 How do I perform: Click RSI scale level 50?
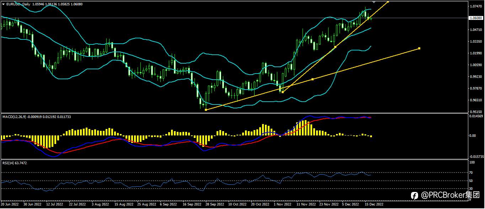[471, 181]
